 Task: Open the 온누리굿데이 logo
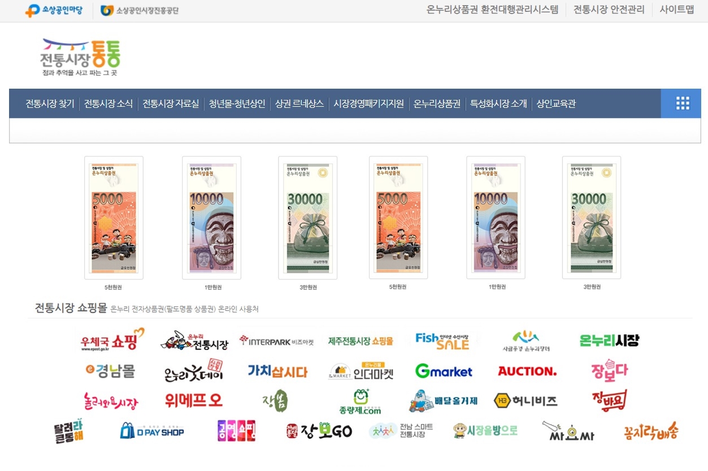tap(194, 370)
